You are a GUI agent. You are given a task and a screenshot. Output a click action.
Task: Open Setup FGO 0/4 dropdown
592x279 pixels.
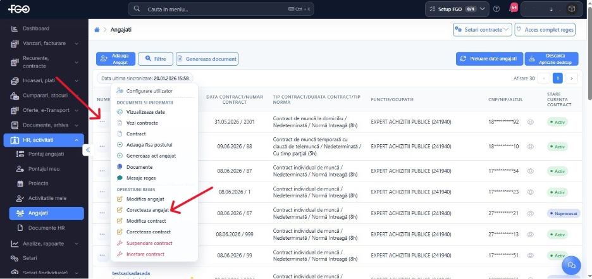coord(457,9)
